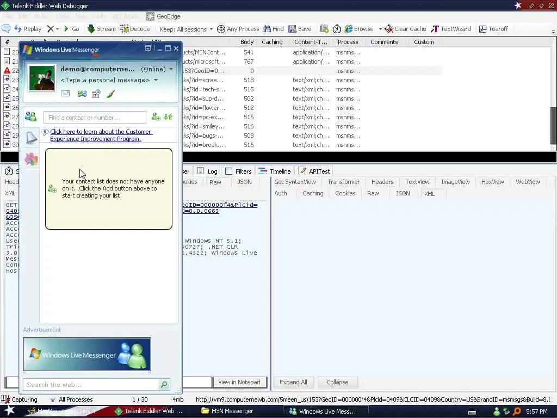
Task: Open the Get SyntaxView response tab
Action: pos(295,182)
